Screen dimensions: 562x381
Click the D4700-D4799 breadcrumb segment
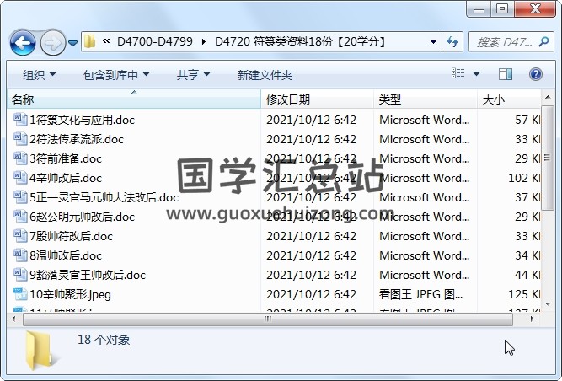155,42
